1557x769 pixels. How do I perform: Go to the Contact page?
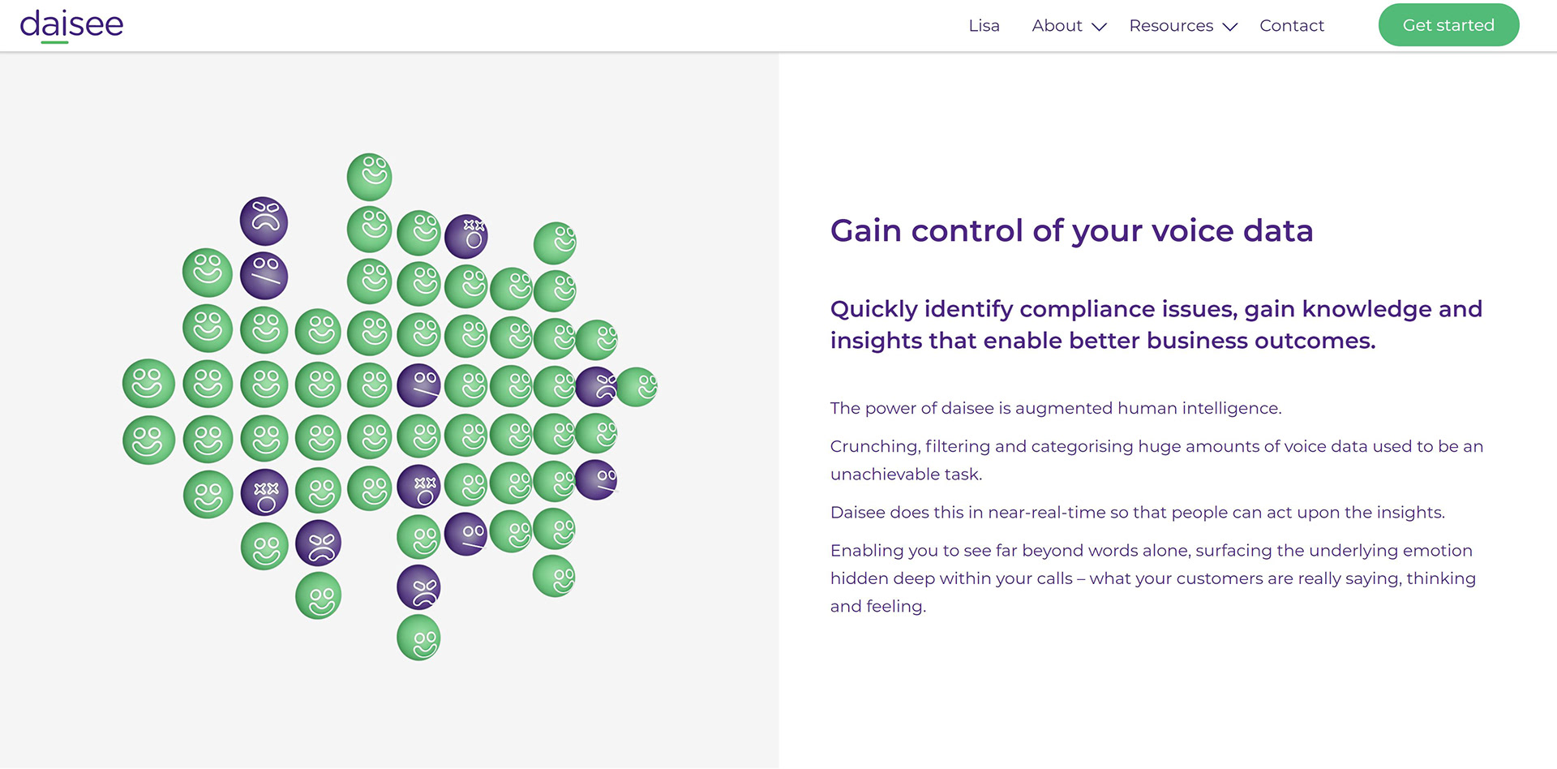click(x=1292, y=26)
